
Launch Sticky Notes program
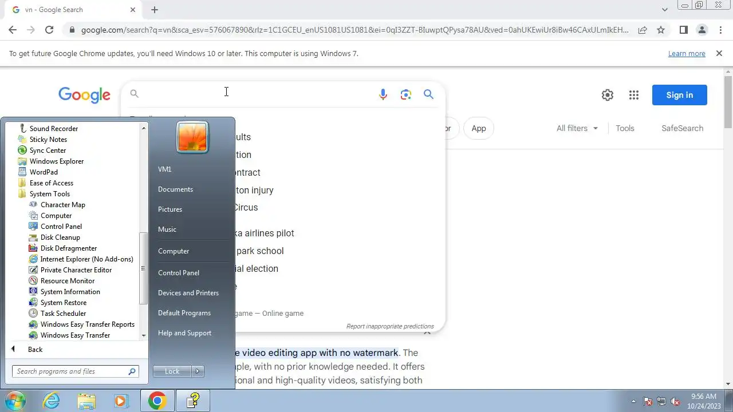click(x=48, y=140)
